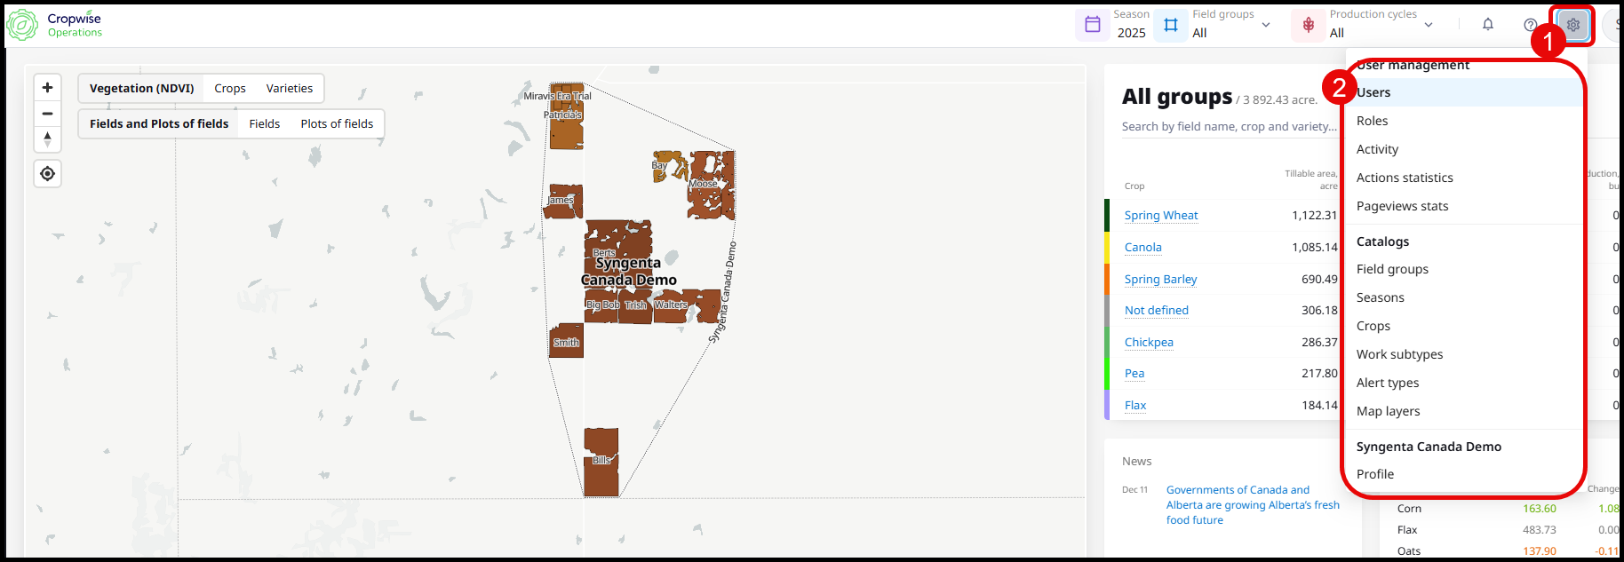The width and height of the screenshot is (1624, 562).
Task: Open the Spring Wheat crop link
Action: click(1160, 216)
